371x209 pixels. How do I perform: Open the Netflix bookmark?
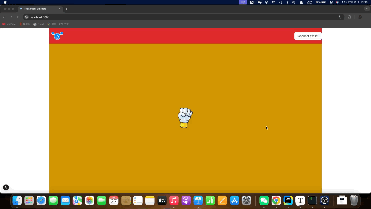[x=25, y=24]
